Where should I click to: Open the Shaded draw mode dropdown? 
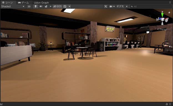13,6
